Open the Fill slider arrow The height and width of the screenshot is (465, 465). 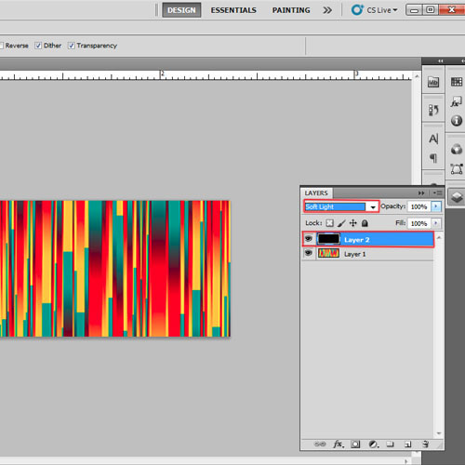tap(436, 223)
